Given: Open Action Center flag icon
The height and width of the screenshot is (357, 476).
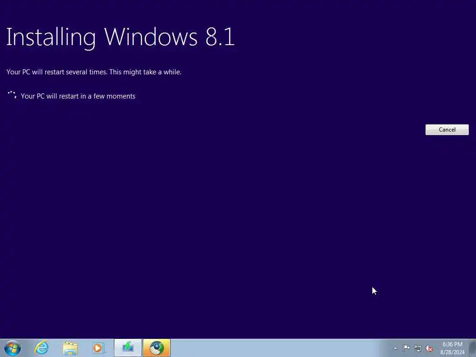Looking at the screenshot, I should pos(406,348).
